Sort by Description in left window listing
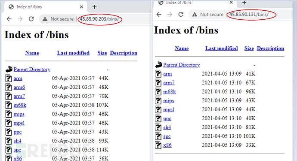Screen dimensions: 297x161 click(x=124, y=53)
